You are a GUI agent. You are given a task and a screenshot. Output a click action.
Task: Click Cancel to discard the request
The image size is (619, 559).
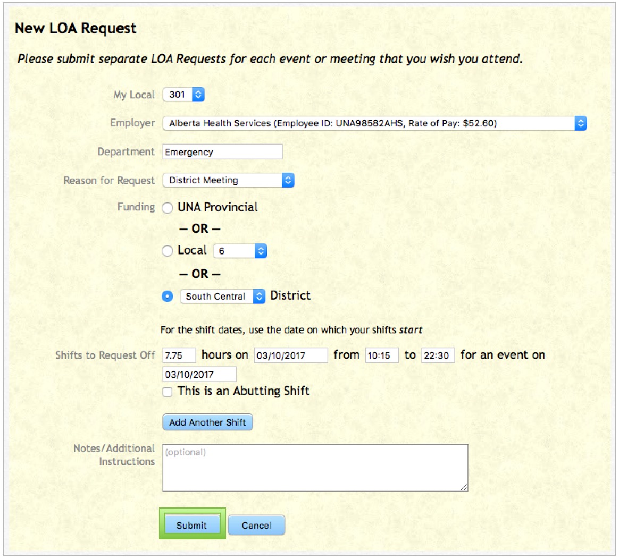click(256, 524)
